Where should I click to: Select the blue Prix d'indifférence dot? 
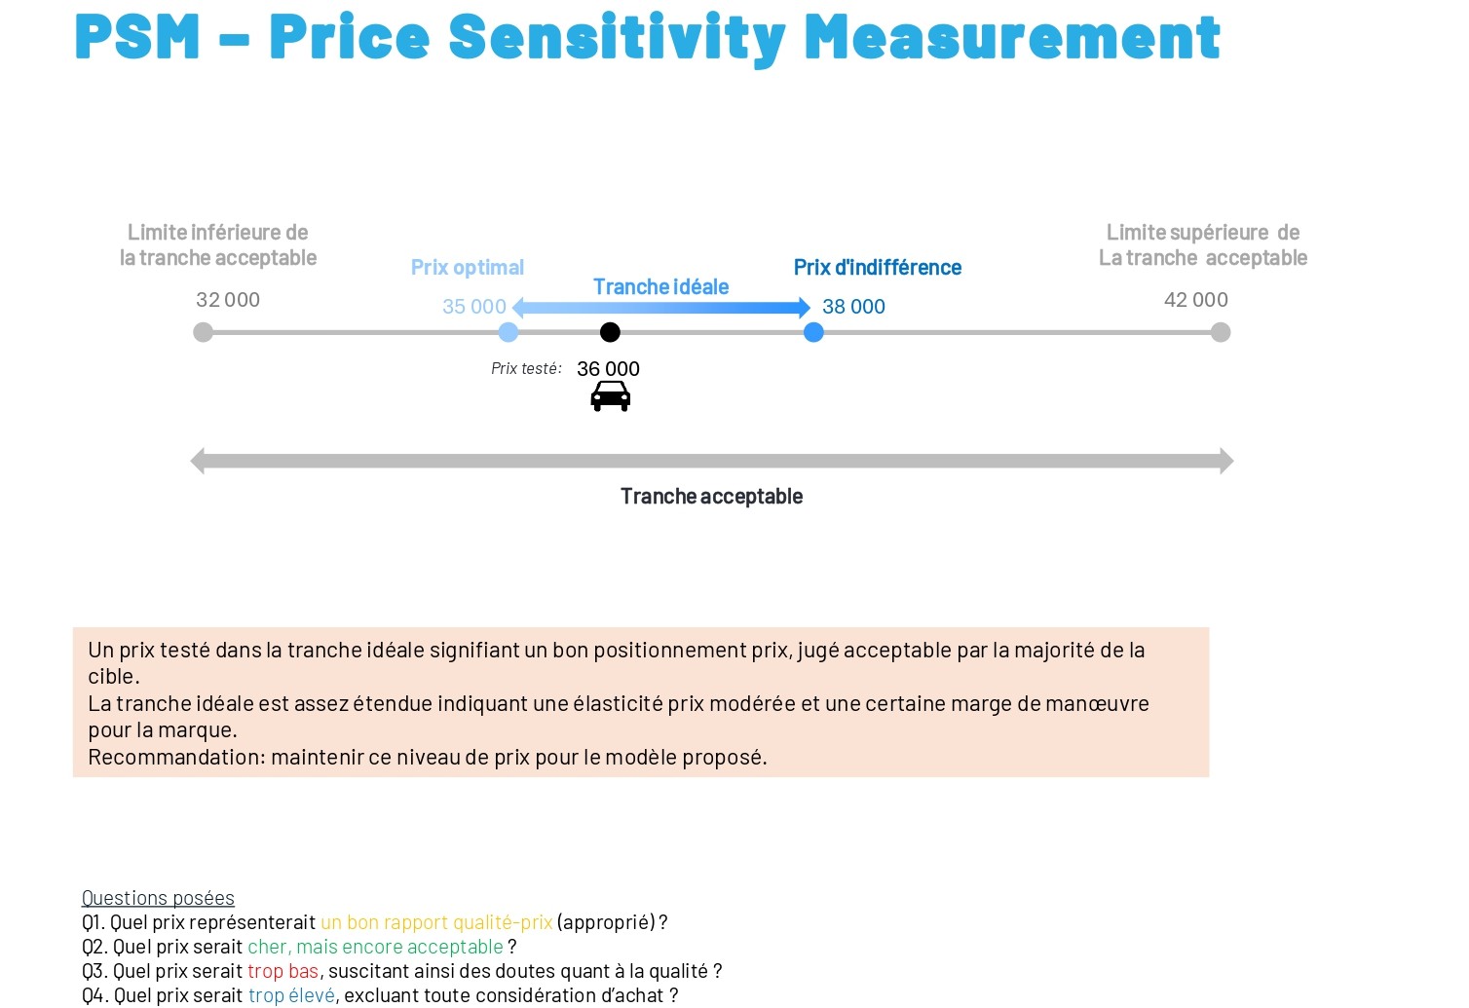(813, 333)
